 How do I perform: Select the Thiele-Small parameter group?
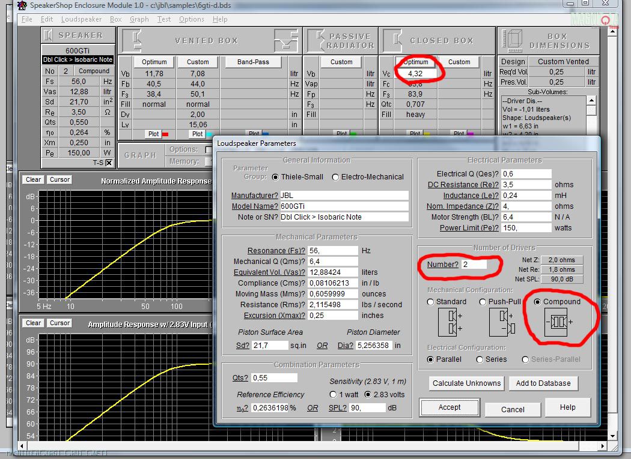point(275,177)
